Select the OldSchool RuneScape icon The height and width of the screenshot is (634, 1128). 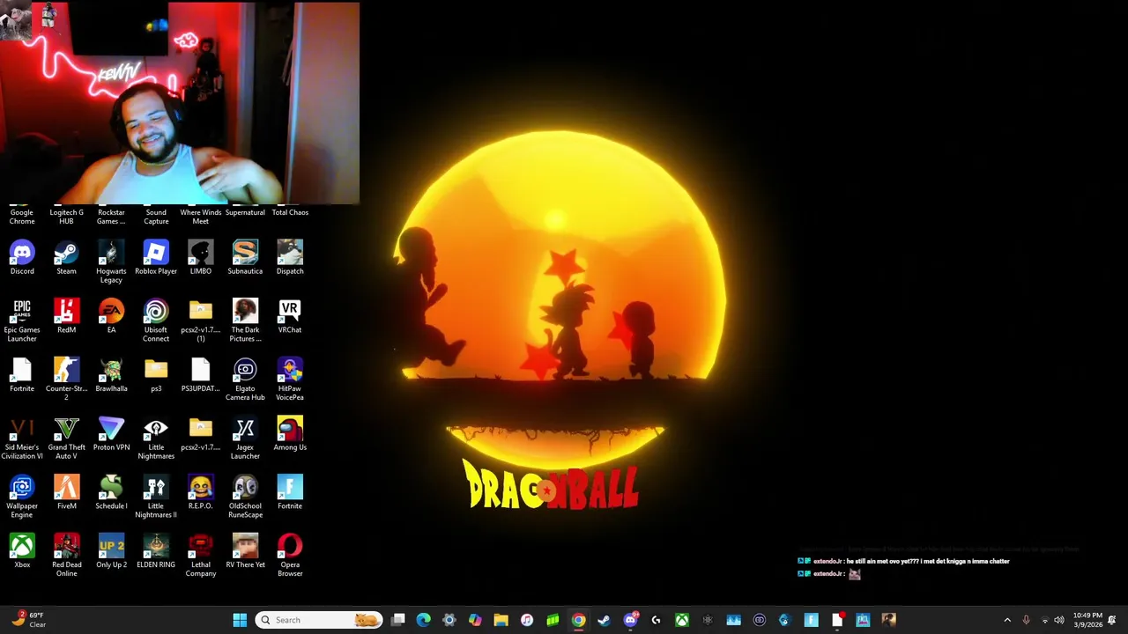245,497
